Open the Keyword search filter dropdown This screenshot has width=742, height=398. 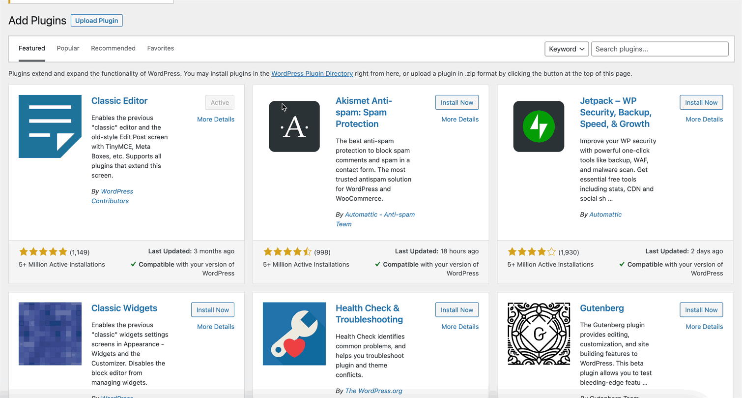click(566, 49)
